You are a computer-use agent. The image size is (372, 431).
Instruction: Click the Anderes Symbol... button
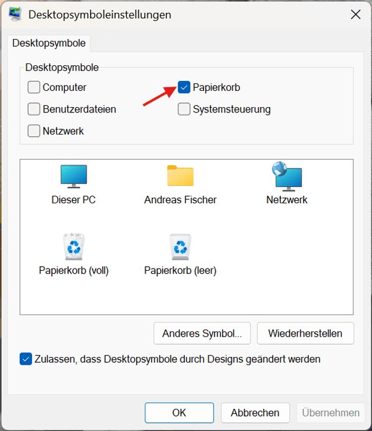202,333
